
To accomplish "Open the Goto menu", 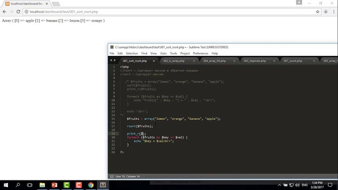I will 163,53.
